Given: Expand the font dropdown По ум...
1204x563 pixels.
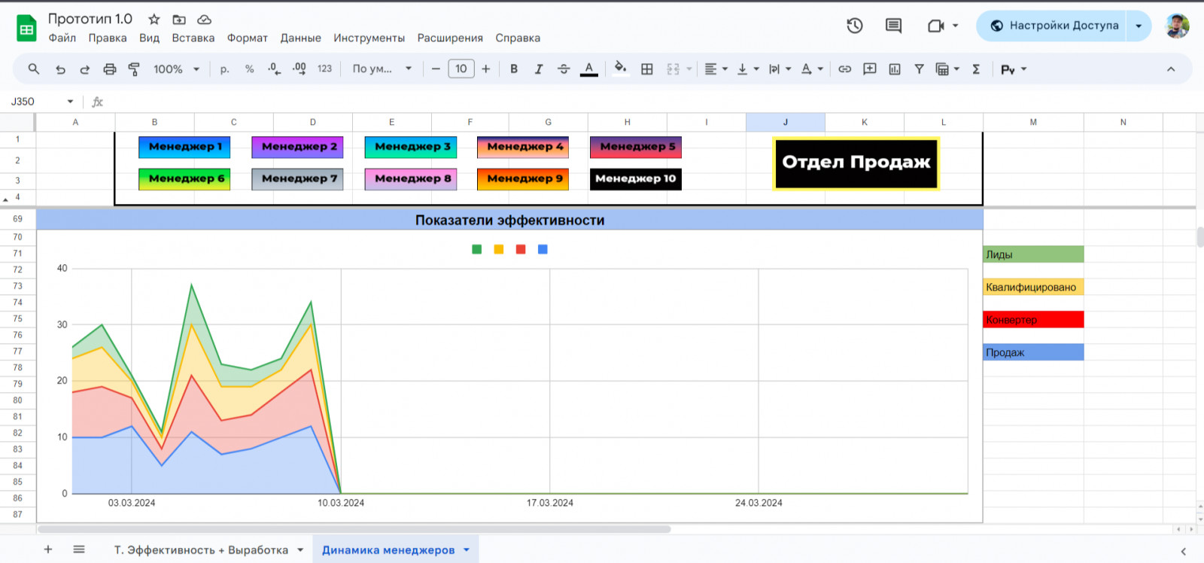Looking at the screenshot, I should pyautogui.click(x=382, y=69).
